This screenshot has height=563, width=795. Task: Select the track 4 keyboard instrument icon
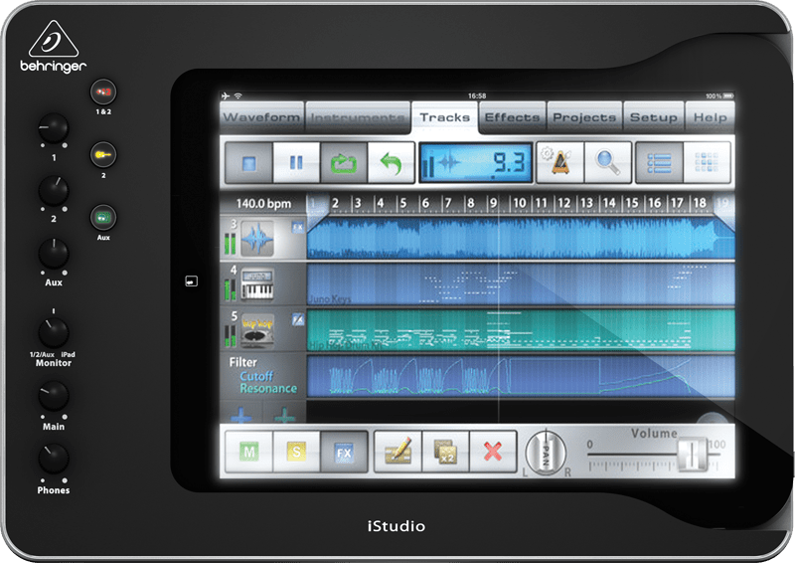click(x=256, y=284)
